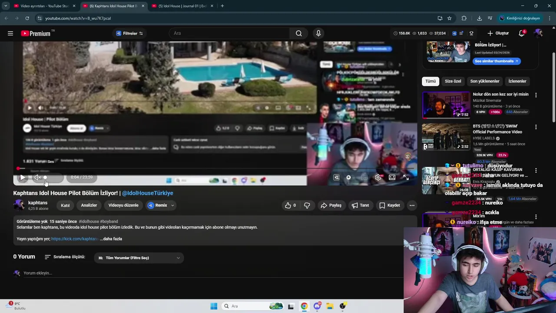The image size is (556, 313).
Task: Click the Remix button
Action: (x=157, y=205)
